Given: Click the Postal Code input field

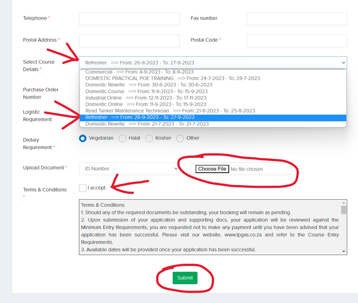Looking at the screenshot, I should pyautogui.click(x=296, y=41).
